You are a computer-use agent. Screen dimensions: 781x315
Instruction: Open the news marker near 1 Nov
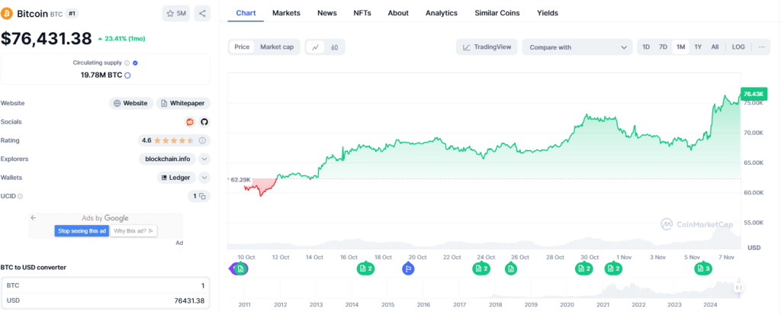coord(613,269)
